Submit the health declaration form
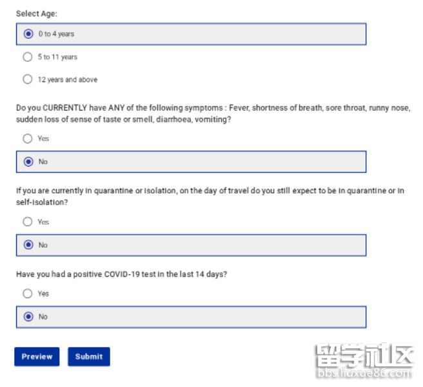 (89, 357)
